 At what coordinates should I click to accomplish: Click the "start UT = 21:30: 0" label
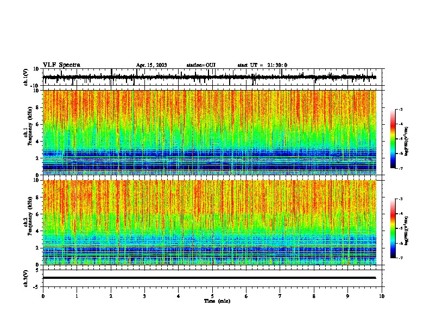click(x=262, y=65)
